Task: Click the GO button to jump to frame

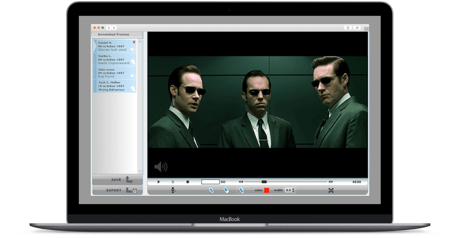Action: 223,182
